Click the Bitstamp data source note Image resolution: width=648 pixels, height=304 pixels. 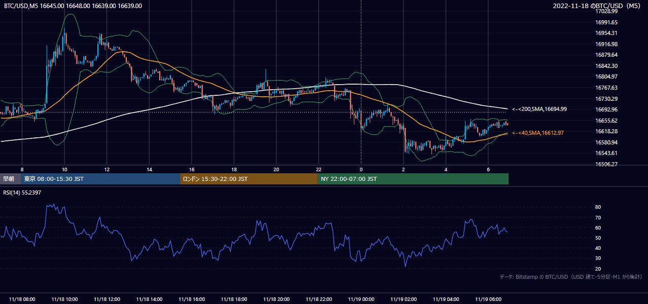(x=571, y=277)
